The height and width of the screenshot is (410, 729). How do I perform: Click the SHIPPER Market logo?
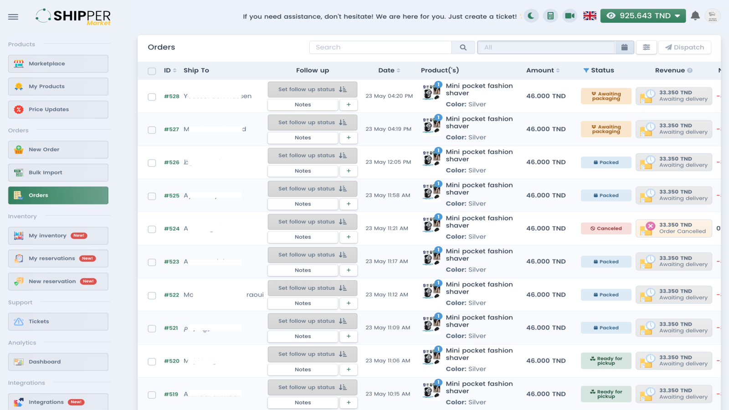click(x=73, y=16)
